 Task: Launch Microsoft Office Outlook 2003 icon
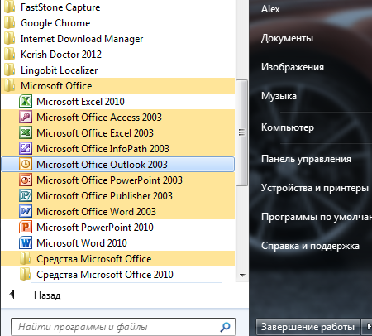(26, 164)
